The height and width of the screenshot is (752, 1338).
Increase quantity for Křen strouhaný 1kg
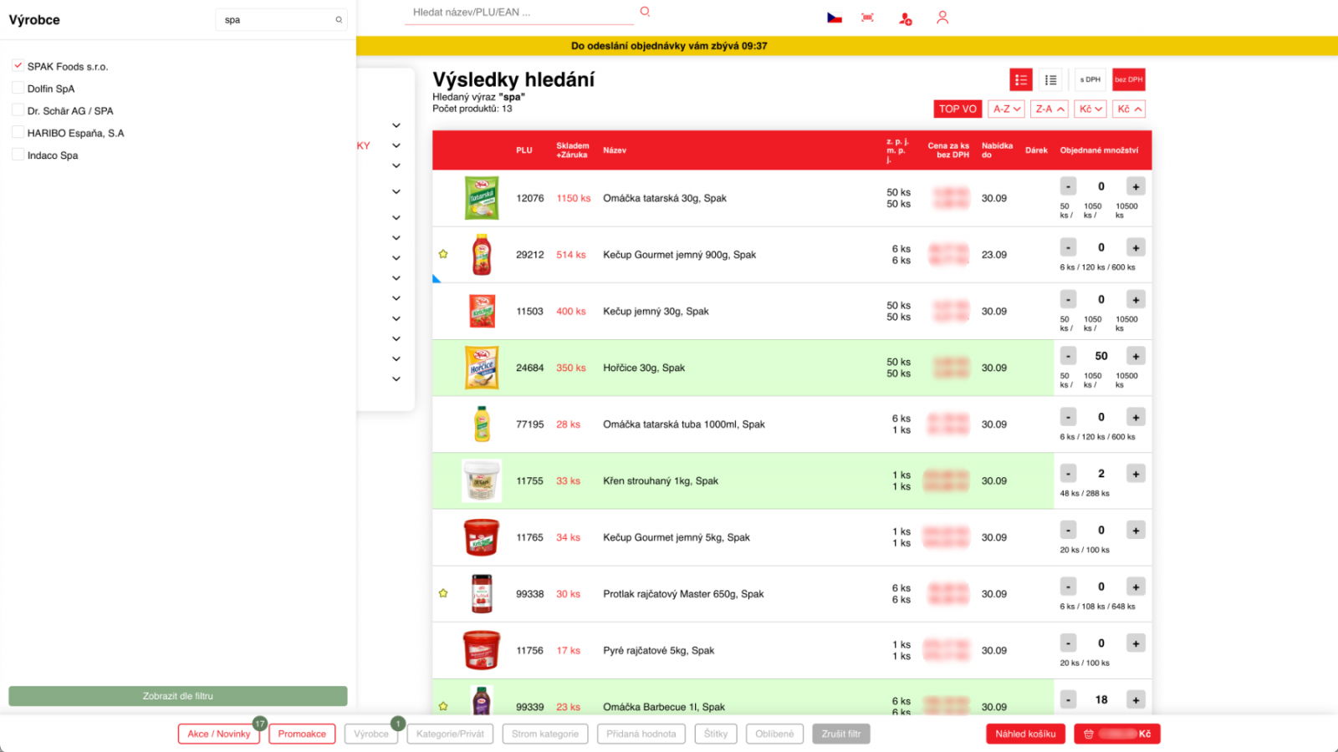click(x=1136, y=474)
